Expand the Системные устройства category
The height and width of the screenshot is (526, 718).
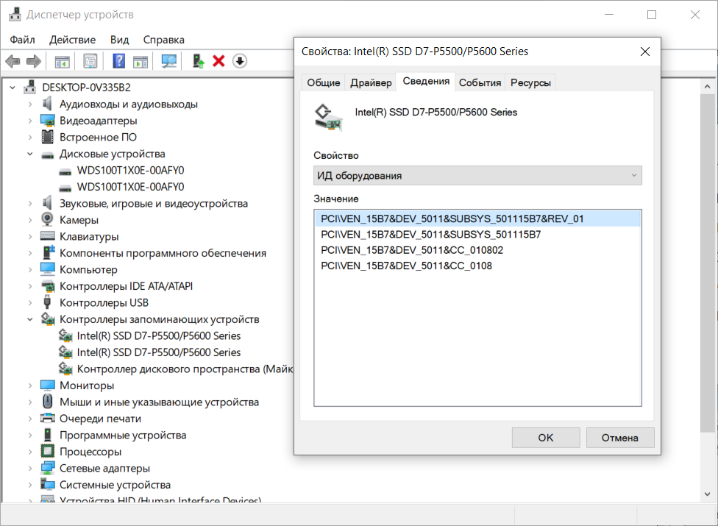(30, 484)
